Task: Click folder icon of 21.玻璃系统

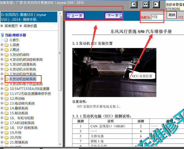Action: [x=6, y=143]
